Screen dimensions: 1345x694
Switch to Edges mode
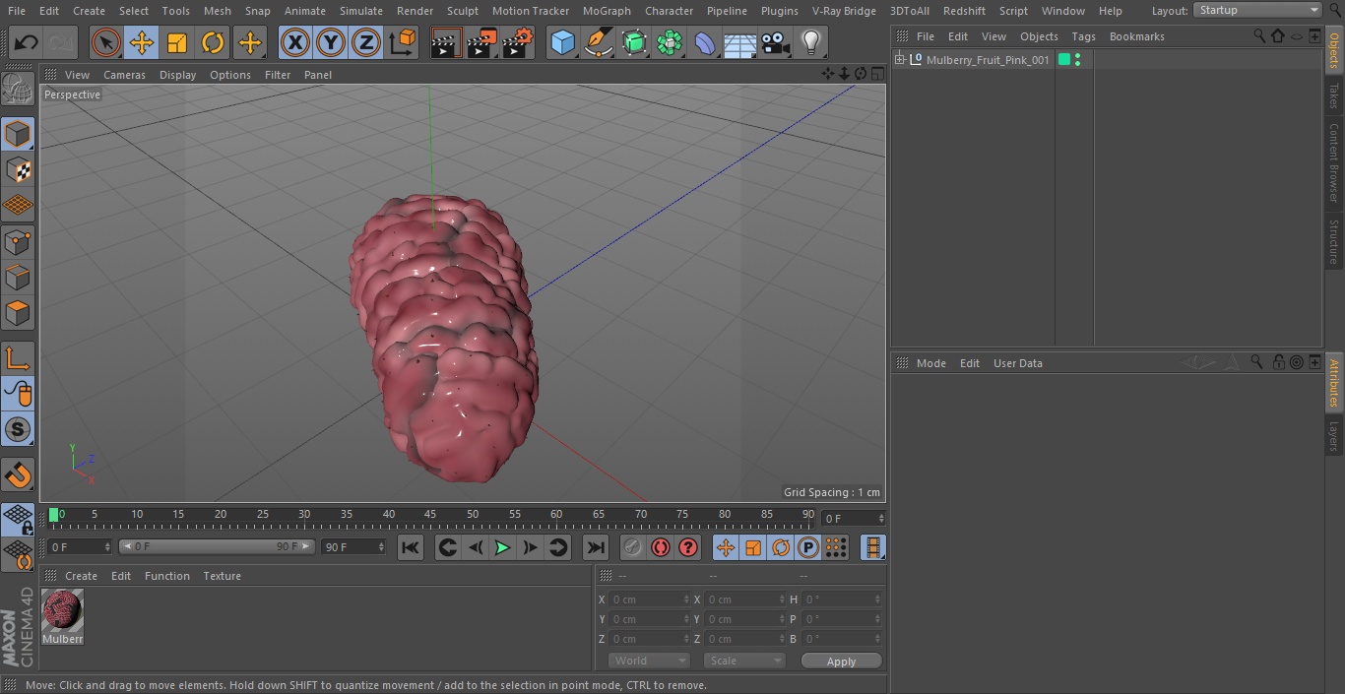point(18,277)
